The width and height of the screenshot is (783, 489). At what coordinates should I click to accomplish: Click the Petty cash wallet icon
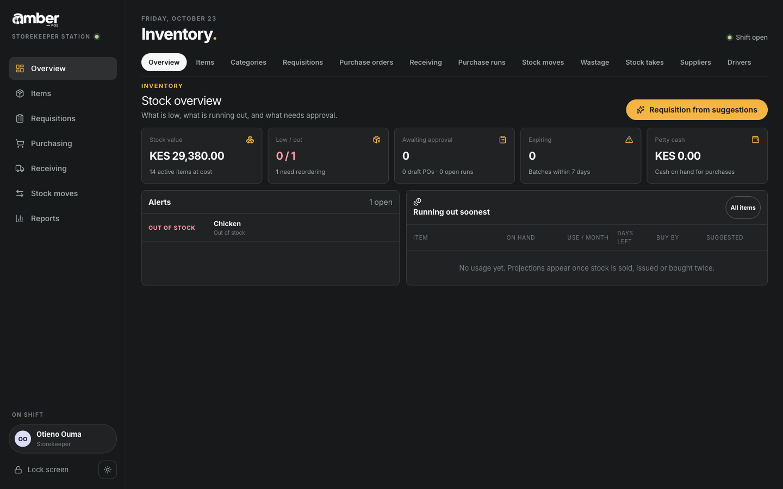755,140
